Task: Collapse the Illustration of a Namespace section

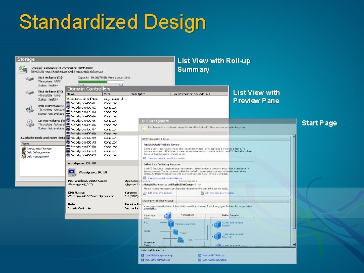Action: pos(288,200)
